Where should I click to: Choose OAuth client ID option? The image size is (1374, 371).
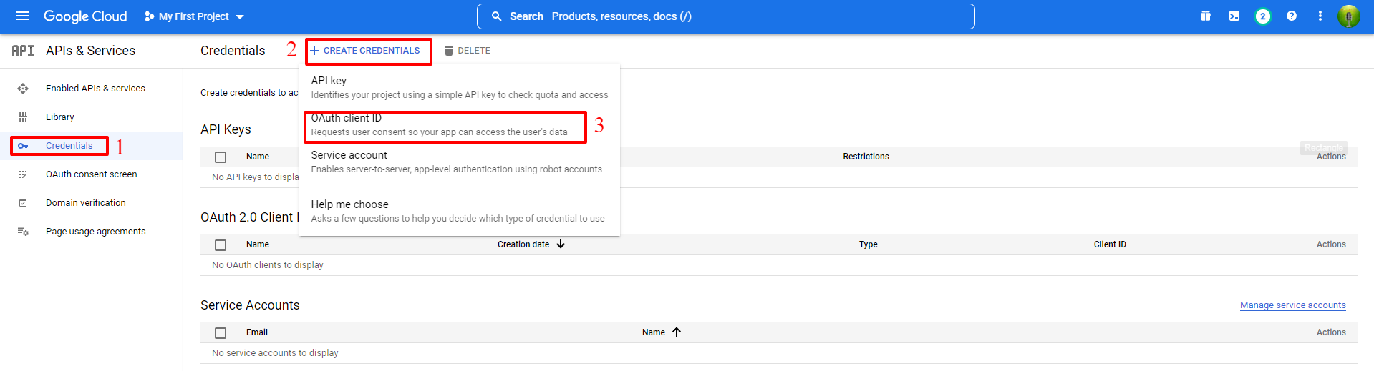[460, 124]
